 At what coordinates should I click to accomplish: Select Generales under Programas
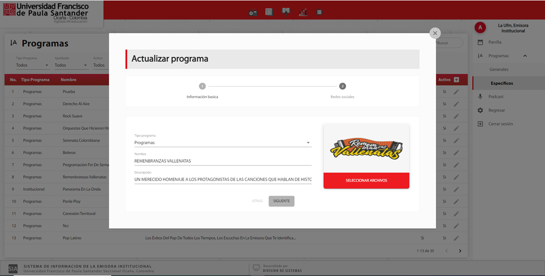[x=499, y=69]
